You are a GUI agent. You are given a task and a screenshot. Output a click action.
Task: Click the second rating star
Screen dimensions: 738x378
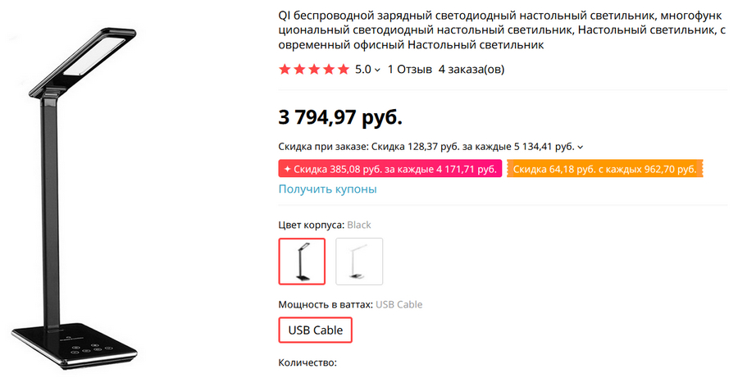(299, 70)
